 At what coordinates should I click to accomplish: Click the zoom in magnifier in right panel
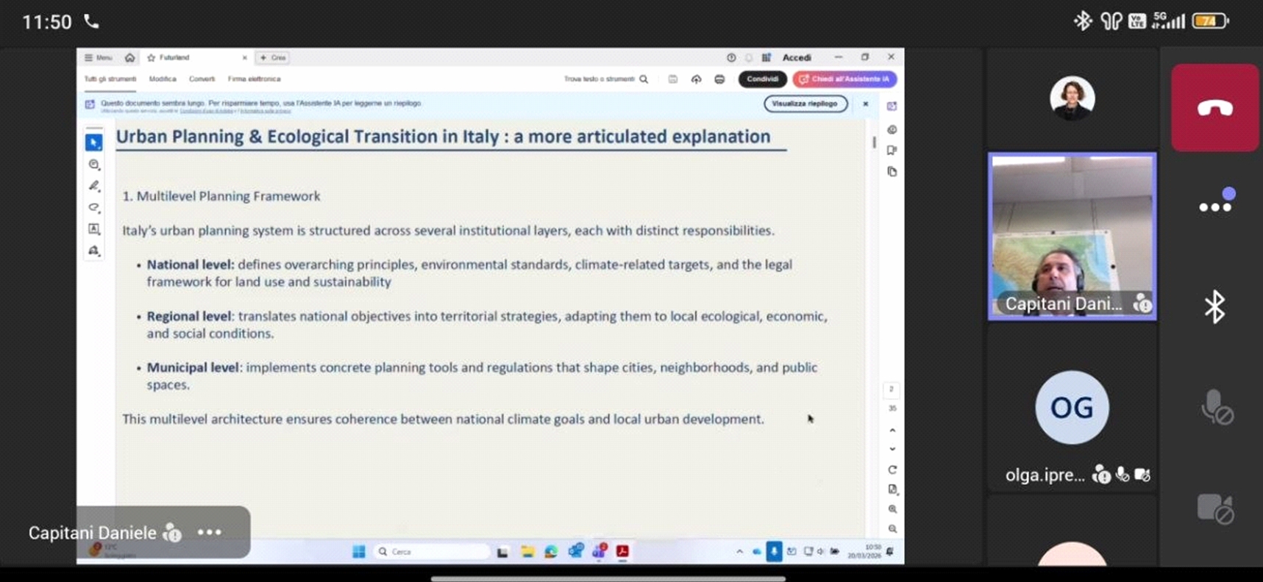(x=892, y=509)
